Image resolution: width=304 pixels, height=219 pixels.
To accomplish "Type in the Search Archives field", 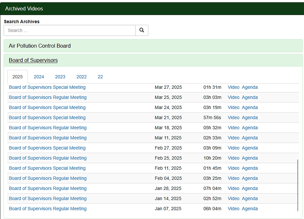I will pyautogui.click(x=69, y=30).
